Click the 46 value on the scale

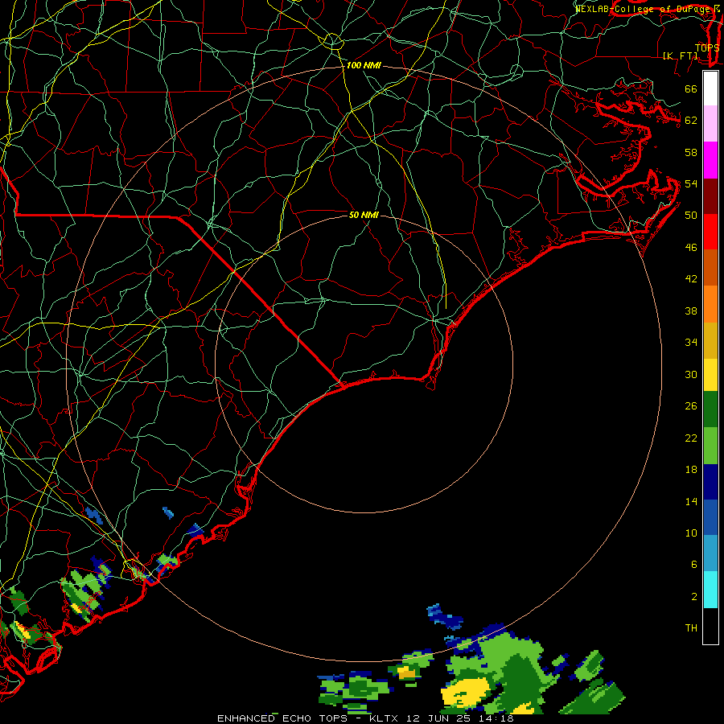coord(691,248)
